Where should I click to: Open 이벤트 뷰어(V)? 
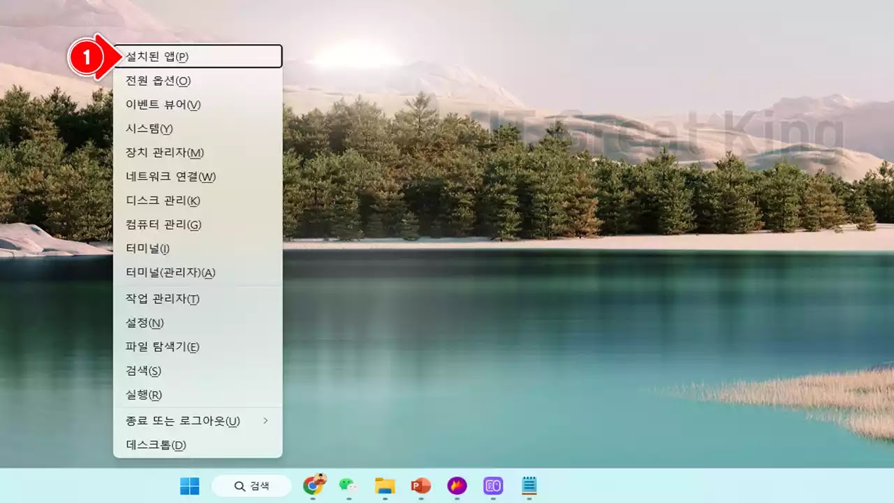[198, 105]
